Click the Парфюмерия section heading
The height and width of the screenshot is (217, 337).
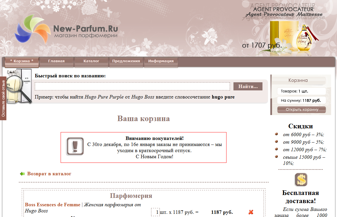[x=131, y=196]
